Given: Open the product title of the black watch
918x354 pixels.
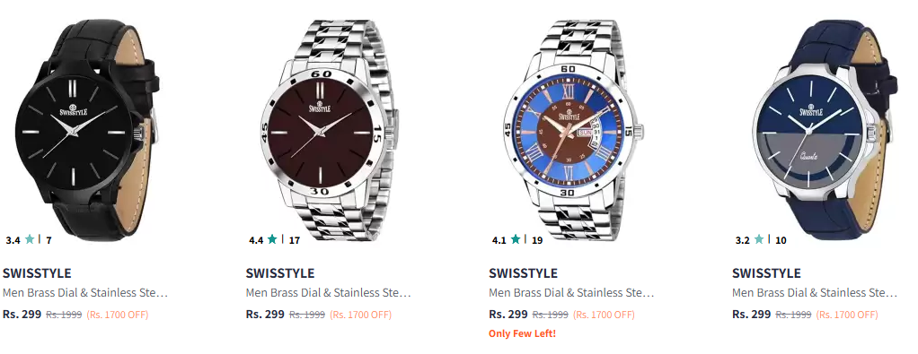Looking at the screenshot, I should click(85, 293).
